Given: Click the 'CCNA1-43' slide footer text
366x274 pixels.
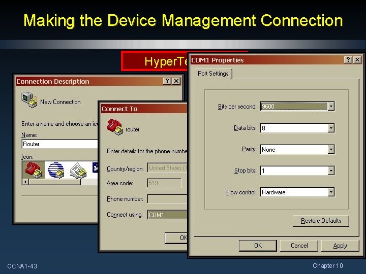Looking at the screenshot, I should tap(22, 266).
